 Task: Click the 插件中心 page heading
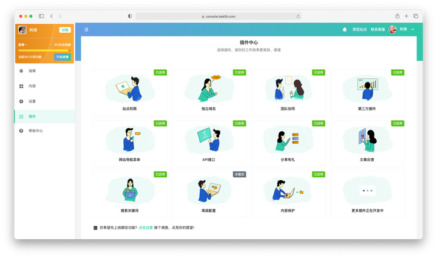coord(249,42)
